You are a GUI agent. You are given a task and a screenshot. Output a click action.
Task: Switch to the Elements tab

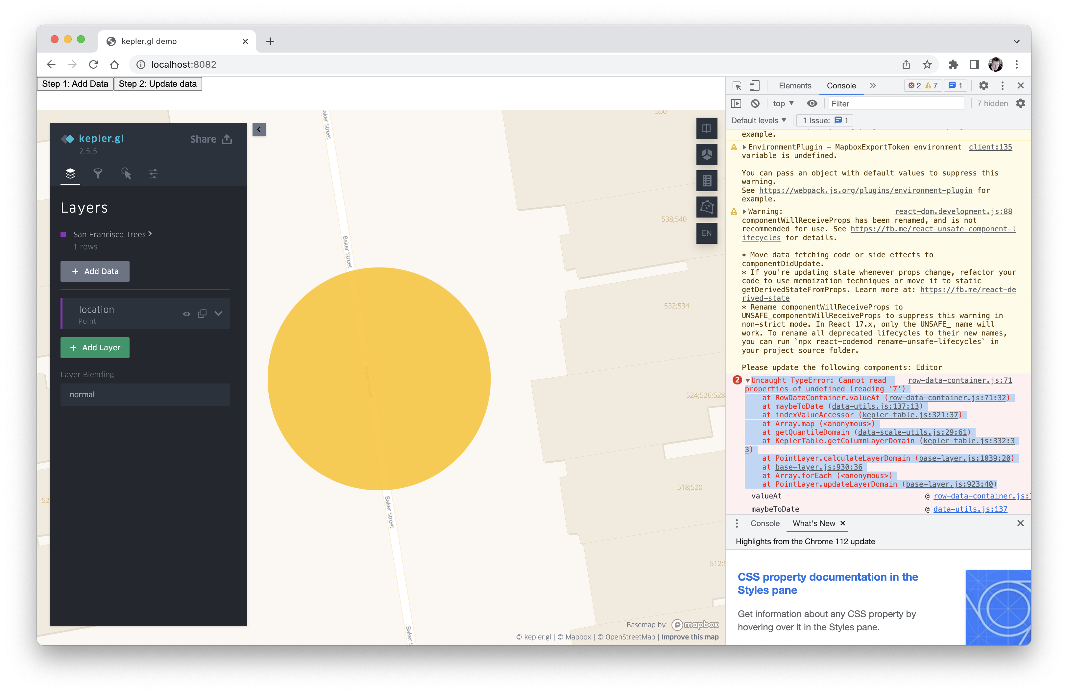click(x=795, y=85)
